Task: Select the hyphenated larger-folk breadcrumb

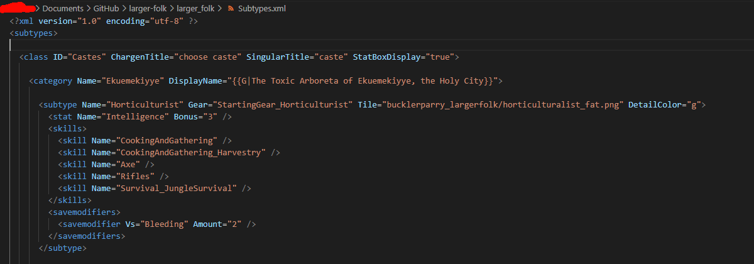Action: [150, 9]
